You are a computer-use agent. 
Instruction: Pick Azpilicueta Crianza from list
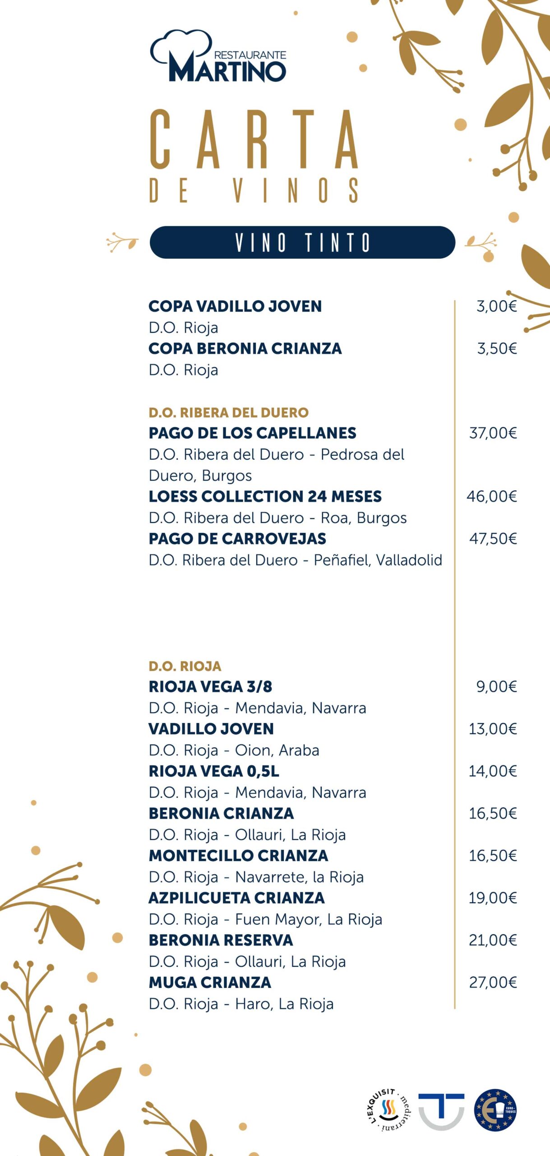click(x=236, y=898)
